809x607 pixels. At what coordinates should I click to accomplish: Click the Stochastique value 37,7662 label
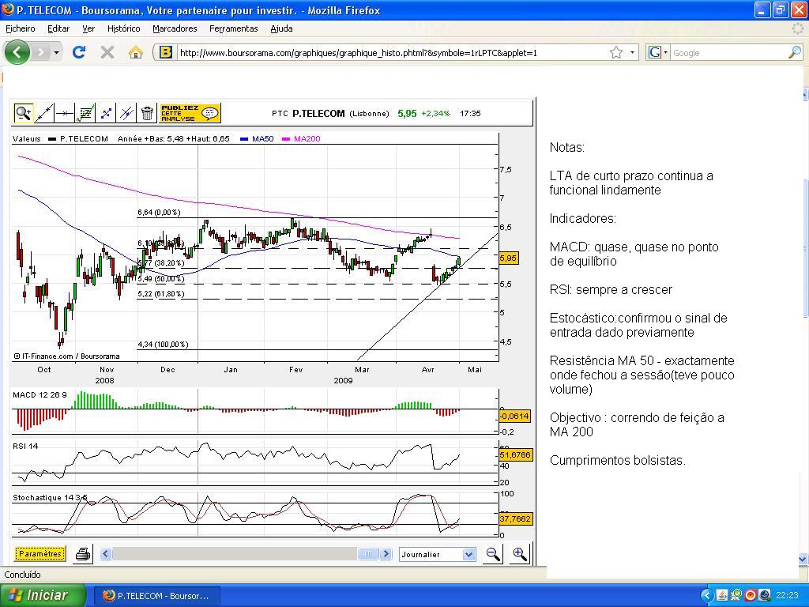pos(515,518)
